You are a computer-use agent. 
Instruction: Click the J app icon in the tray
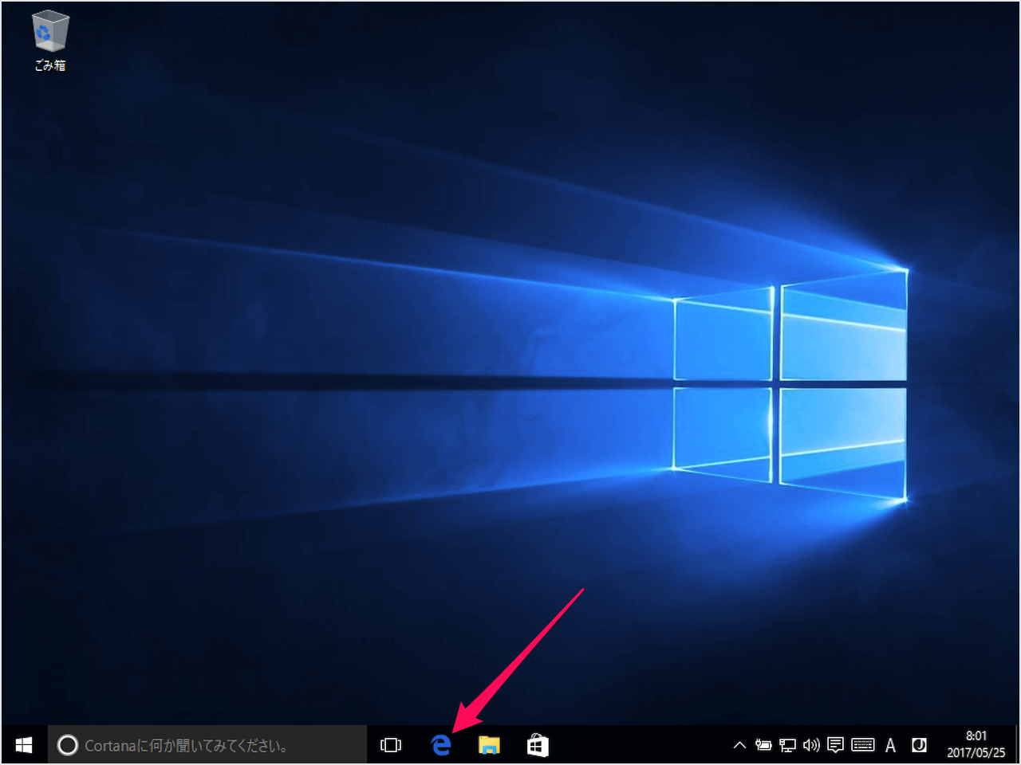click(918, 745)
